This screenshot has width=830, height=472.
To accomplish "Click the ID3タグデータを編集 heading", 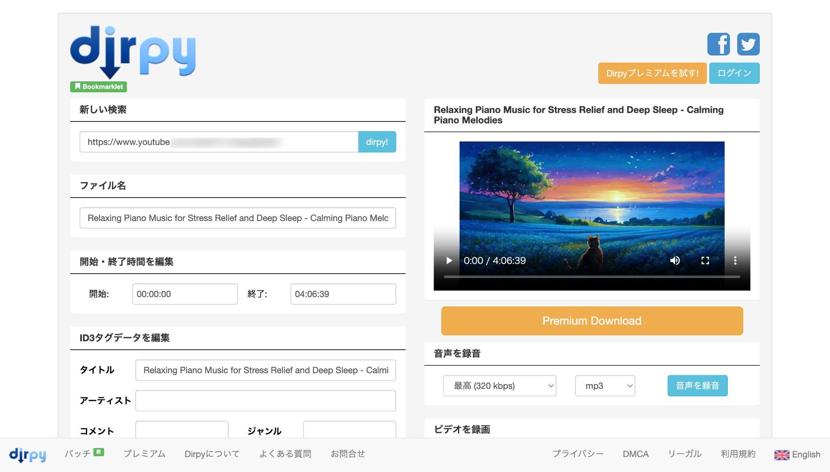I will (x=124, y=338).
